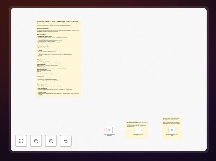Viewport: 216px width, 161px height.
Task: Select the "2. Generate Video with Veo" label
Action: pos(172,135)
